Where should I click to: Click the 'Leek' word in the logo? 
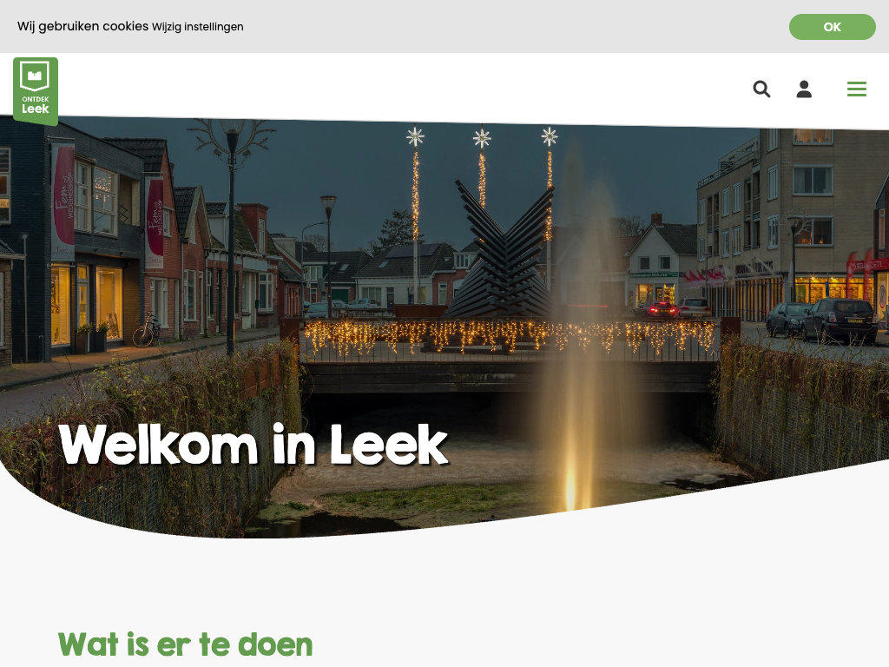pyautogui.click(x=35, y=109)
